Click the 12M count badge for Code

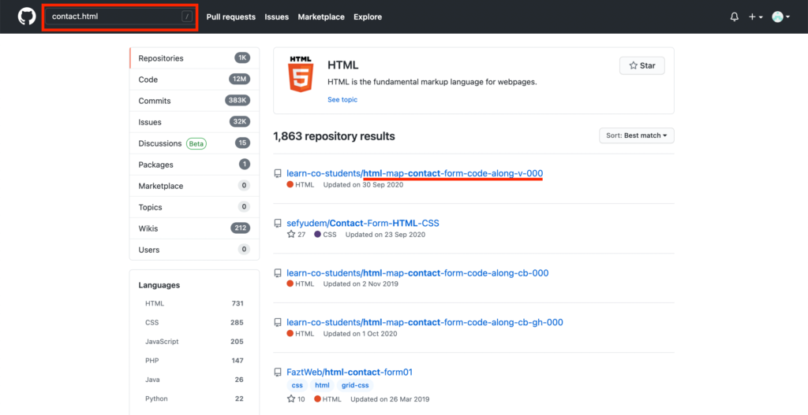240,80
